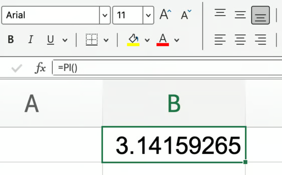282x175 pixels.
Task: Open the Arial font name dropdown
Action: click(x=105, y=16)
